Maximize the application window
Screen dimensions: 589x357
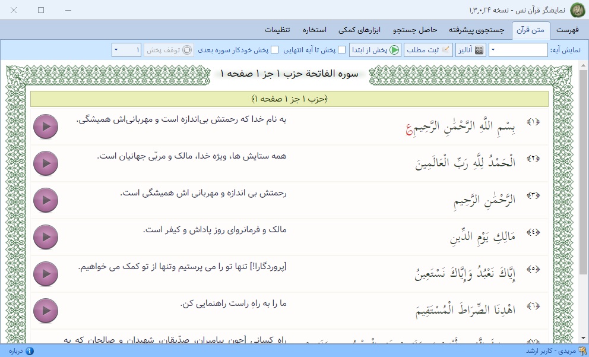point(41,10)
